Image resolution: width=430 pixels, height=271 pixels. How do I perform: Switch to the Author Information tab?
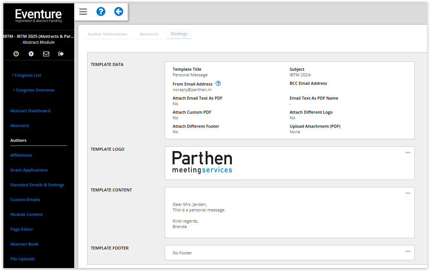[108, 34]
